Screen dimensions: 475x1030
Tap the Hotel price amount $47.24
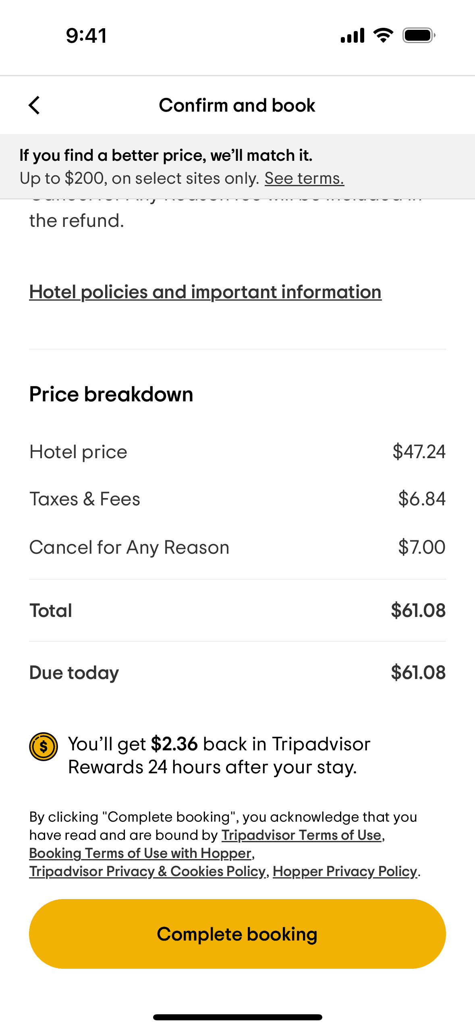tap(419, 451)
